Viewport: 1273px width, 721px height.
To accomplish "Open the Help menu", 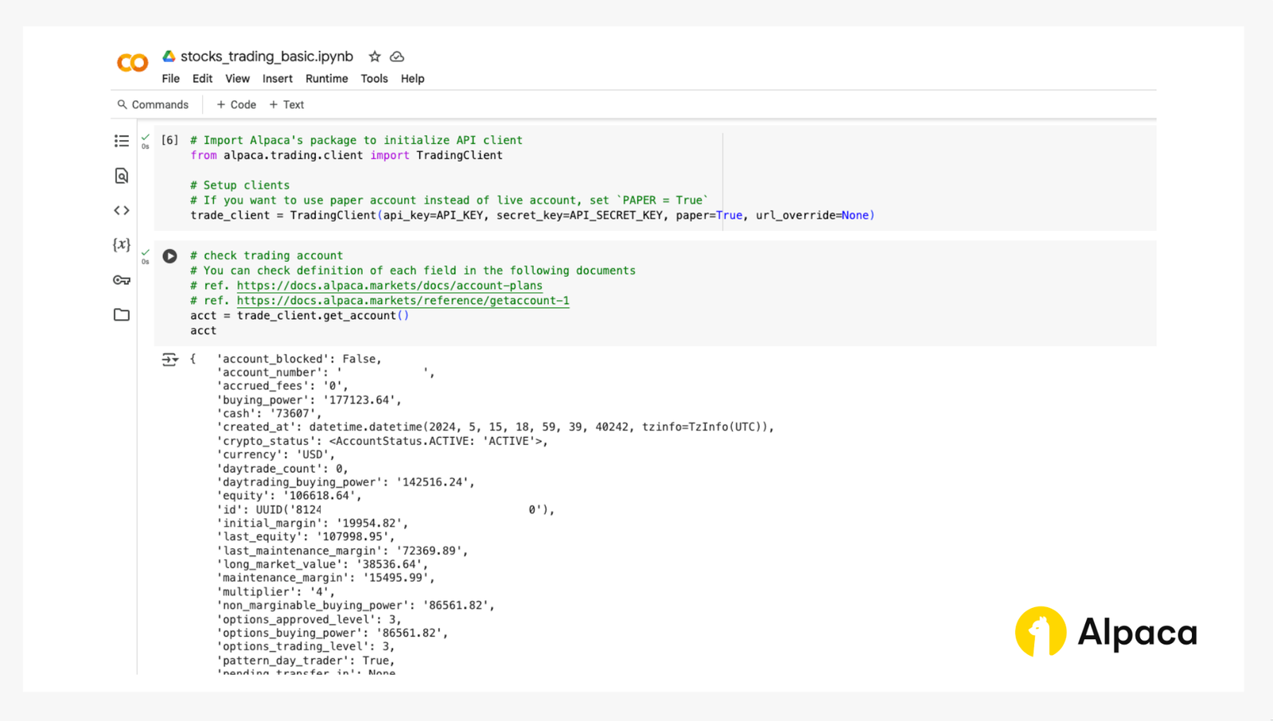I will point(412,78).
